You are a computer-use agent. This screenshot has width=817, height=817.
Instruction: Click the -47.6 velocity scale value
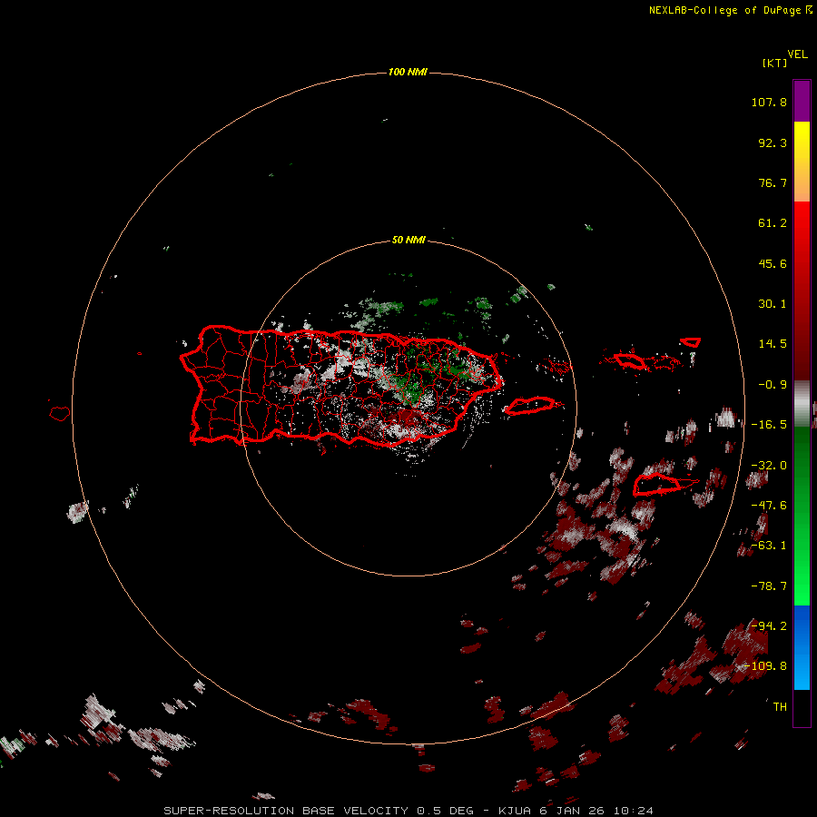769,506
